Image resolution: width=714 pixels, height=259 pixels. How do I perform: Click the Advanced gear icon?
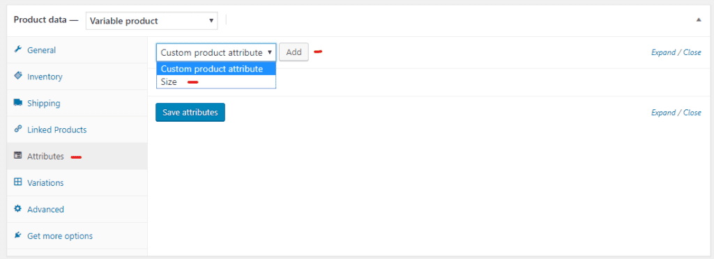[17, 209]
